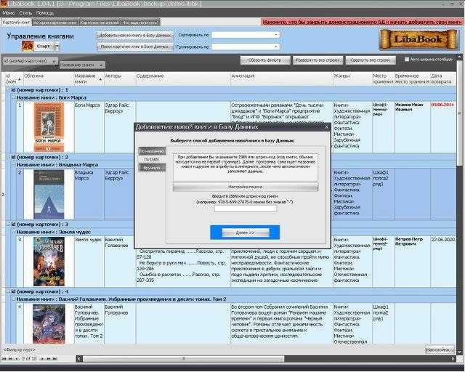Click the right arrow of the horizontal scrollbar
The width and height of the screenshot is (465, 372).
[x=453, y=359]
